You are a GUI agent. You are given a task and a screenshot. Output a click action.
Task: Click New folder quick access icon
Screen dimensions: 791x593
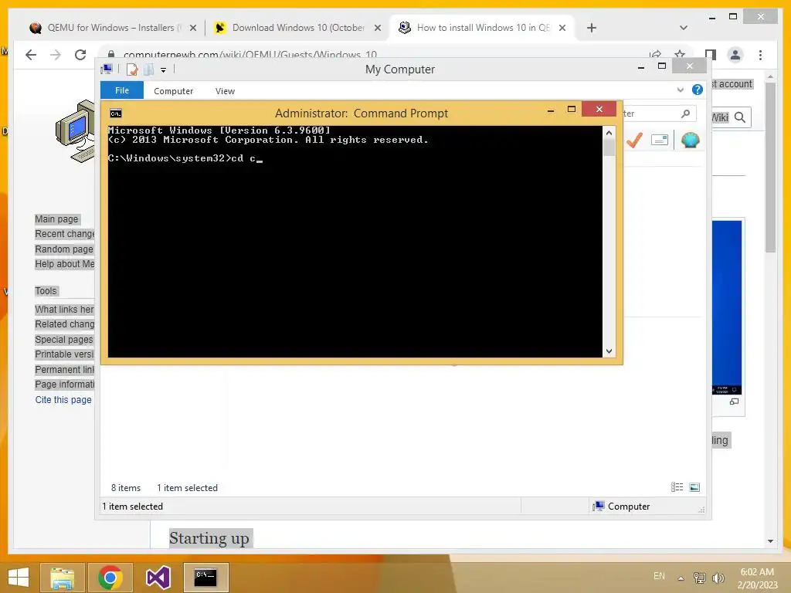(148, 69)
